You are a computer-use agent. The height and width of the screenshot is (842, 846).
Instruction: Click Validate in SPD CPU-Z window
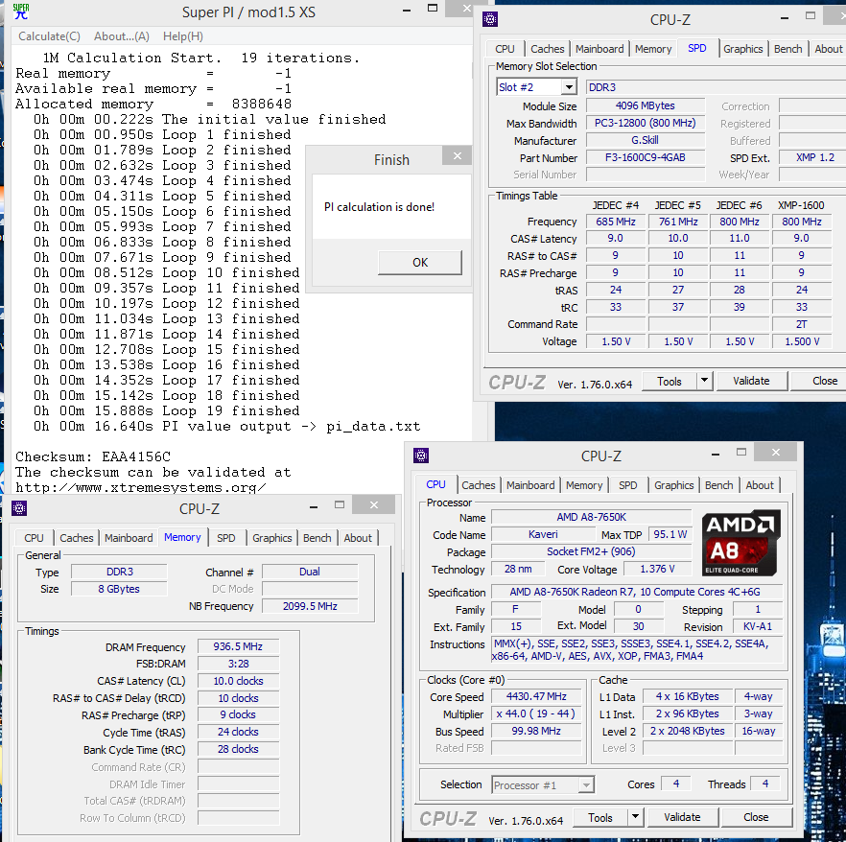click(751, 381)
